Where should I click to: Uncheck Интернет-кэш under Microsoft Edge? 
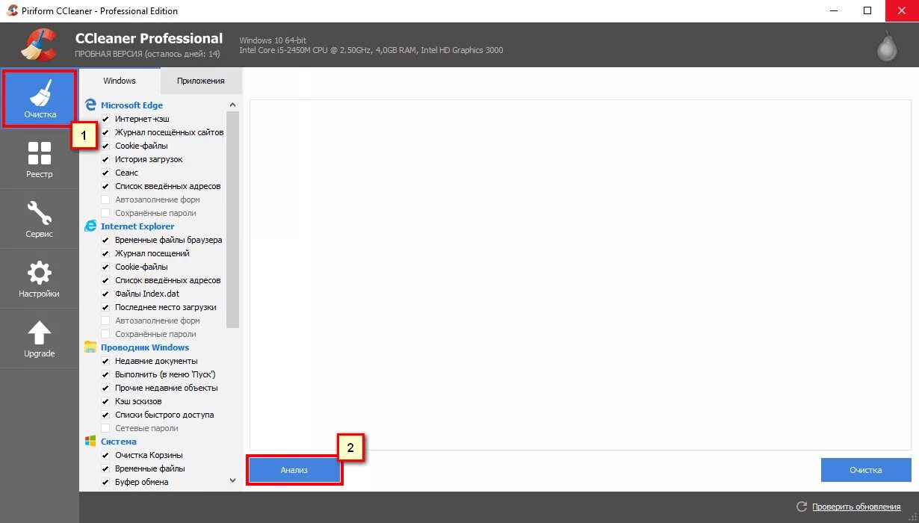(x=105, y=119)
